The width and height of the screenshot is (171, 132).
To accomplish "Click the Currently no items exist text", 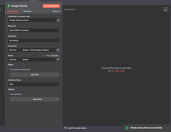I will coord(20,69).
